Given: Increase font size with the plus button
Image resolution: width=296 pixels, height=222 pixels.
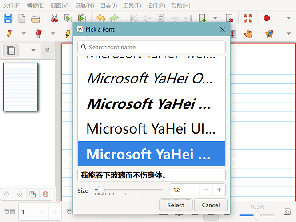Looking at the screenshot, I should (x=219, y=190).
